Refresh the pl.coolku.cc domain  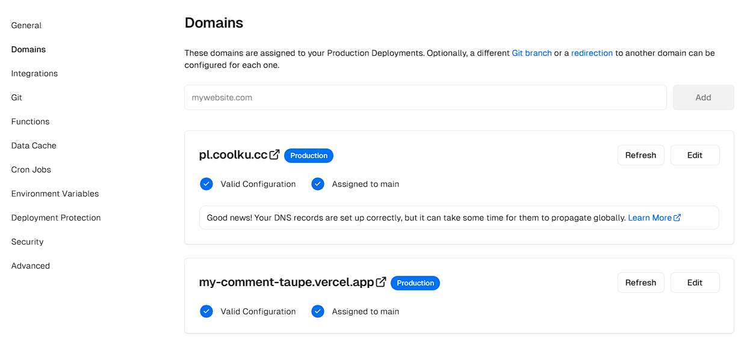pyautogui.click(x=640, y=155)
